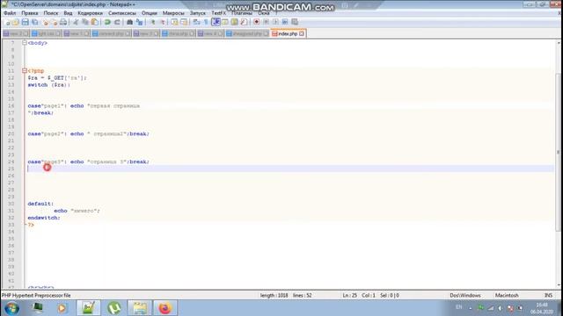The image size is (563, 316).
Task: Switch to the new 2 tab
Action: 16,33
